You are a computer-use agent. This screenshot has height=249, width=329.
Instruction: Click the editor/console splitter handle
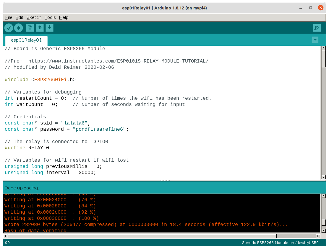(165, 181)
